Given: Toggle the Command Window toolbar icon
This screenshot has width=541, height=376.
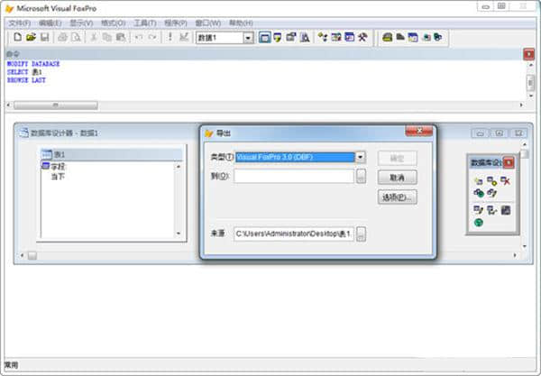Looking at the screenshot, I should (264, 37).
